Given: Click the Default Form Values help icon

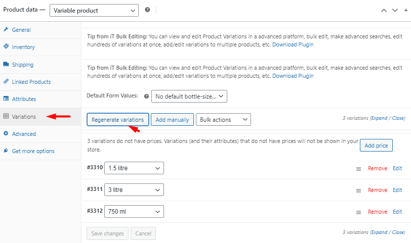Looking at the screenshot, I should 146,96.
